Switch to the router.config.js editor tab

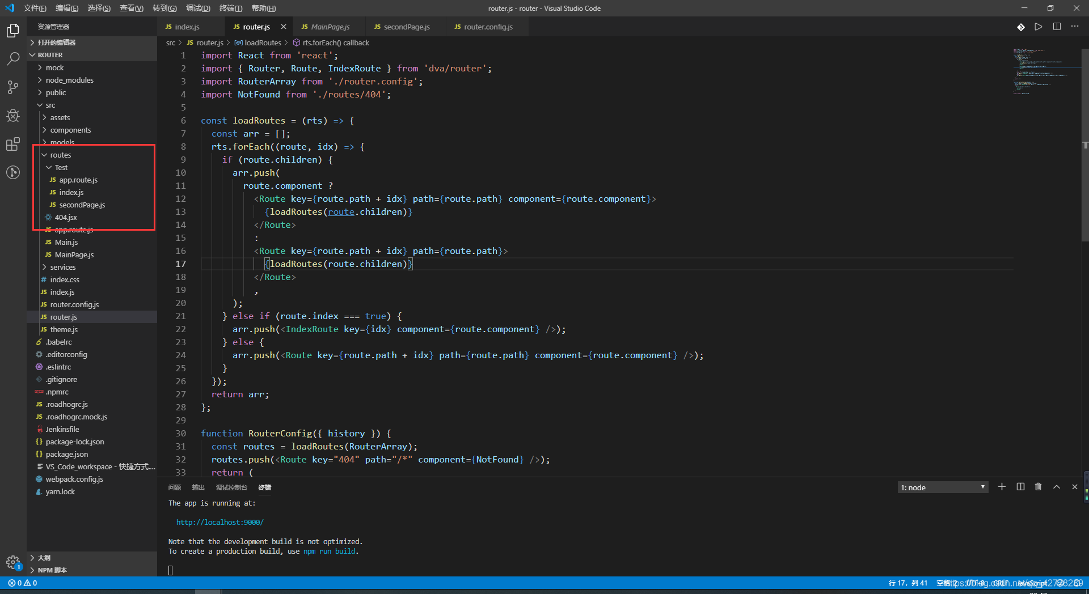pos(488,27)
